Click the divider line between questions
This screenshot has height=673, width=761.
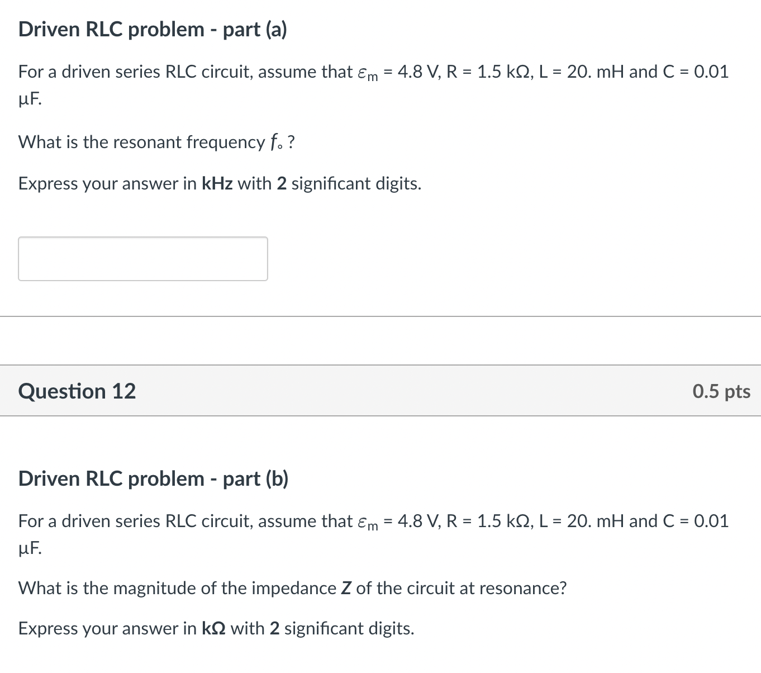380,316
